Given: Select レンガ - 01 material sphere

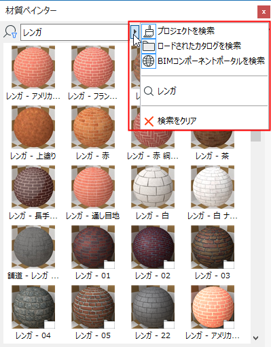Looking at the screenshot, I should coord(93,247).
